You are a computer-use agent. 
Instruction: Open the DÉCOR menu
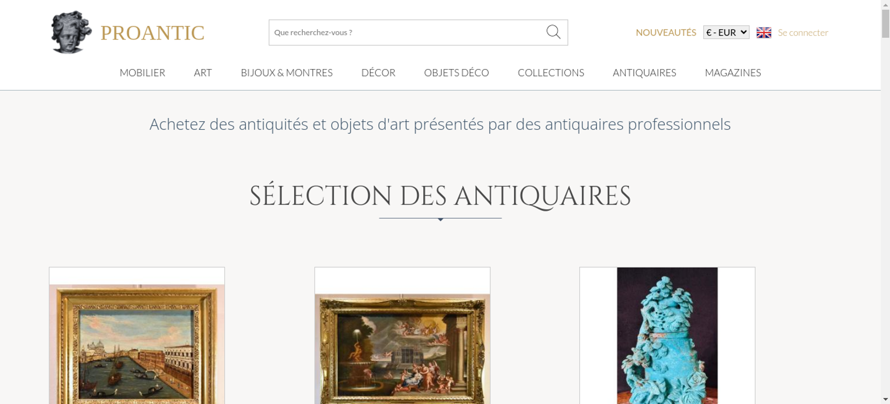pos(378,73)
